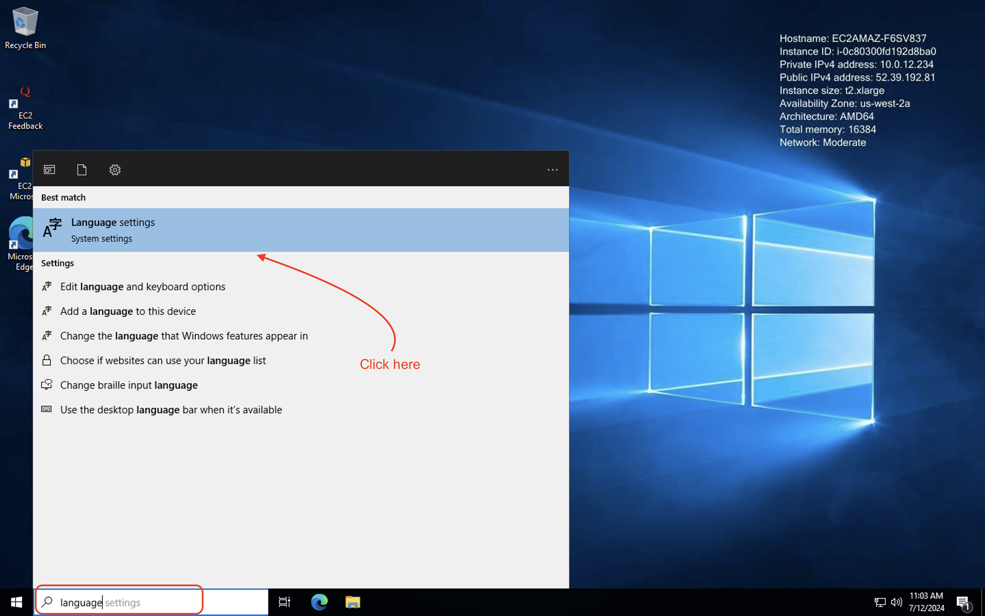Open Change braille input language
Viewport: 985px width, 616px height.
[129, 385]
